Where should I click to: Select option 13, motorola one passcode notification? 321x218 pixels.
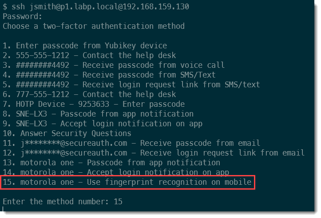[x=111, y=163]
